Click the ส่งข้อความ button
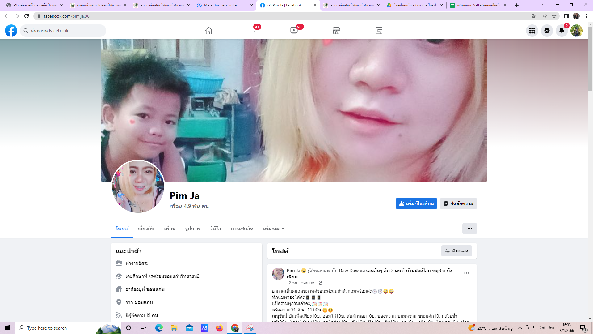Screen dimensions: 593x334 (x=458, y=203)
